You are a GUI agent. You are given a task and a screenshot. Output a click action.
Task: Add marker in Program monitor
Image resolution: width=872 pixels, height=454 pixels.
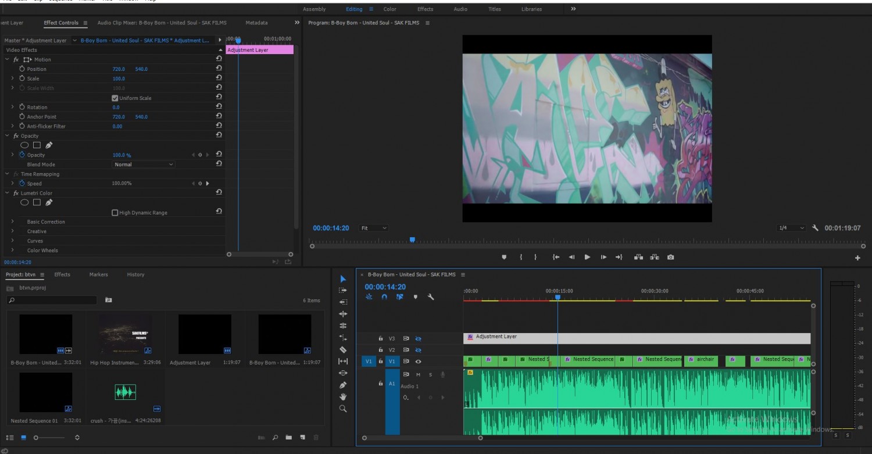tap(504, 257)
